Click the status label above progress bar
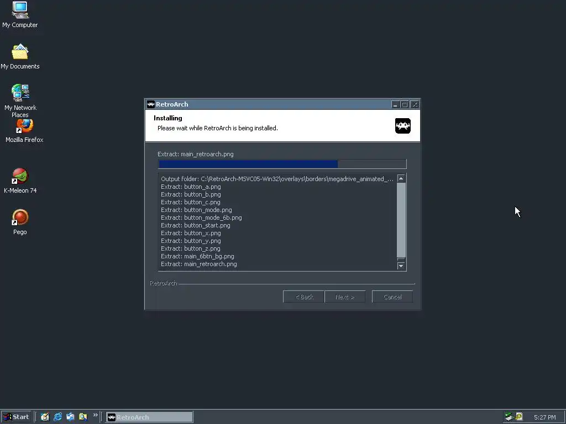 click(196, 155)
